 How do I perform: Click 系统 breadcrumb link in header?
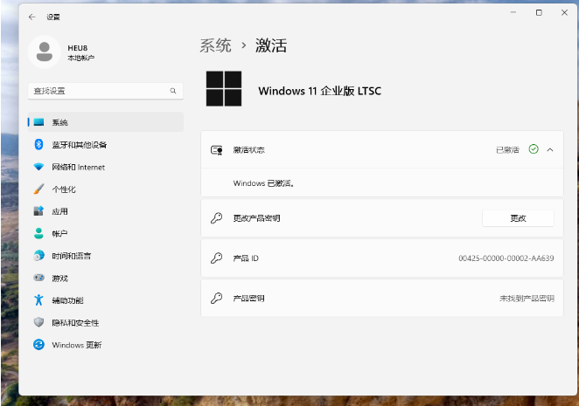215,45
